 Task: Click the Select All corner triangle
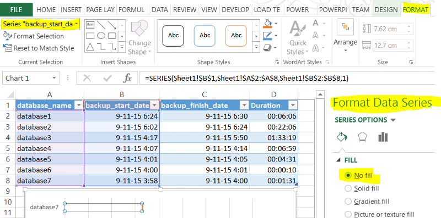tap(10, 94)
